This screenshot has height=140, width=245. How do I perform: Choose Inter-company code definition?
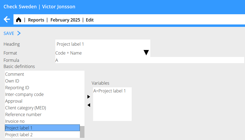pos(24,94)
